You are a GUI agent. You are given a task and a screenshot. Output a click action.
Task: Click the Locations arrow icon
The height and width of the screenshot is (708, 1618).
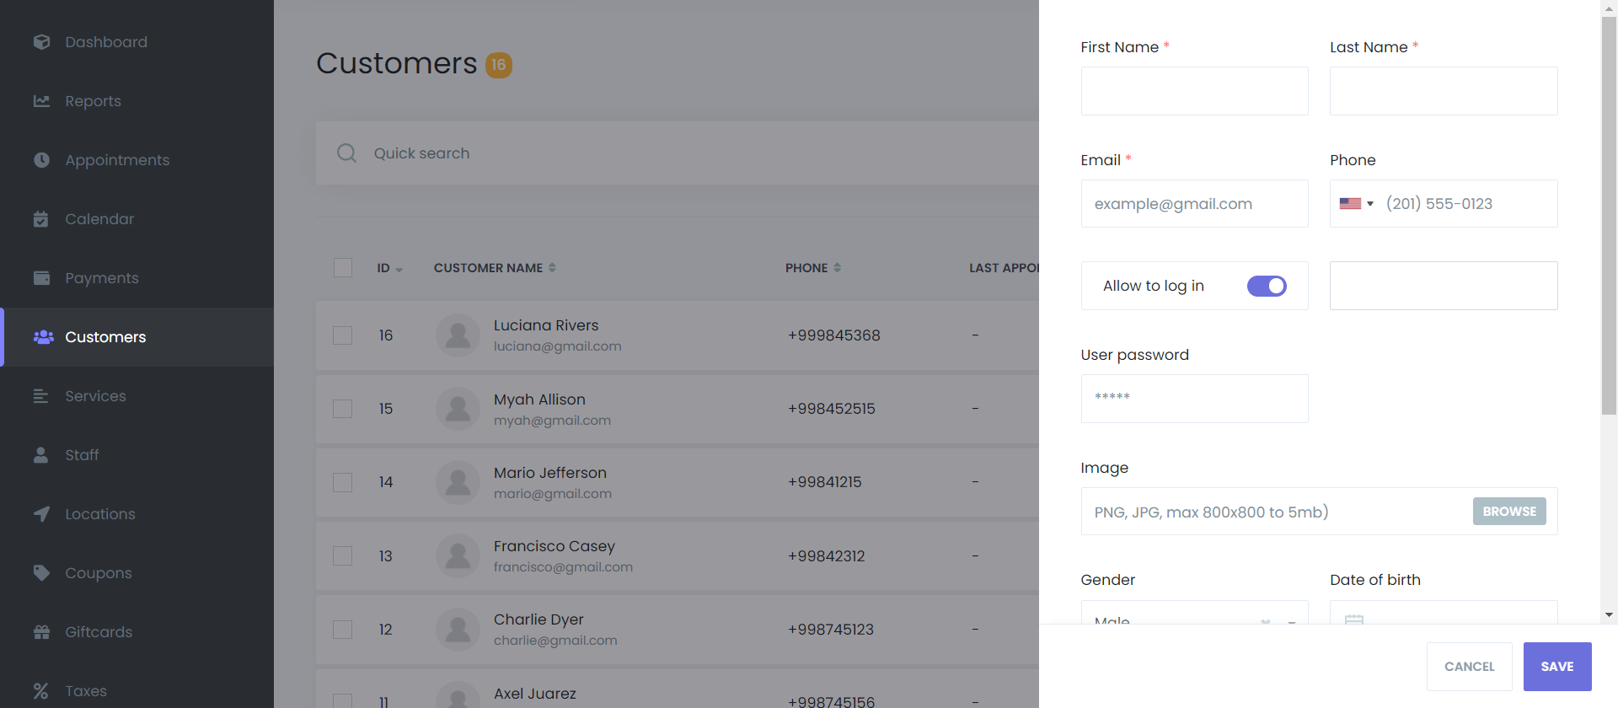tap(41, 514)
